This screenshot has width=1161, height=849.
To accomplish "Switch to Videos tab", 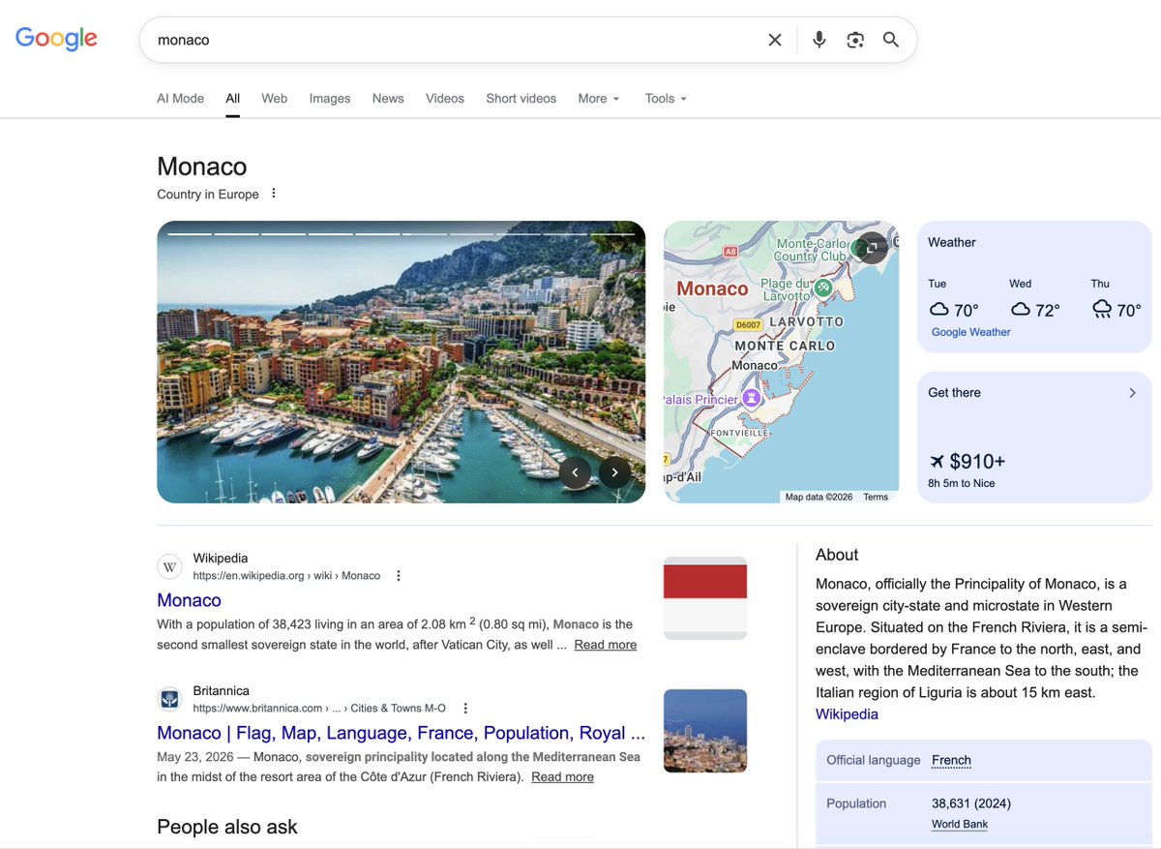I will click(445, 99).
